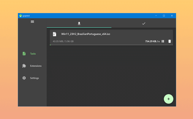Switch to the downloading tasks tab

79,23
